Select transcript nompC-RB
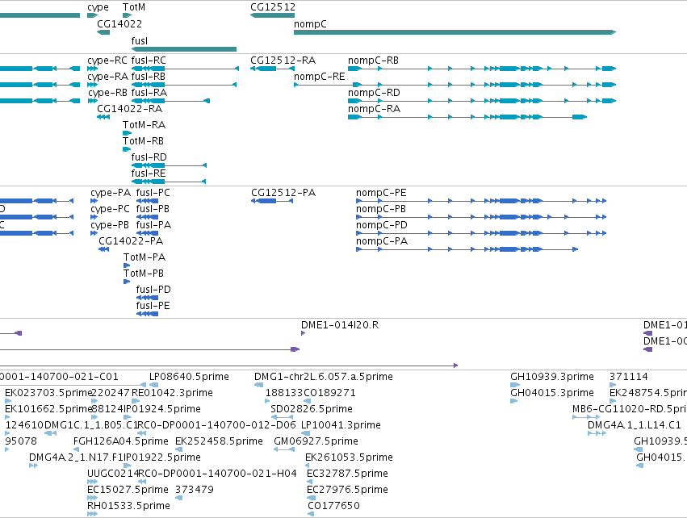 coord(482,69)
